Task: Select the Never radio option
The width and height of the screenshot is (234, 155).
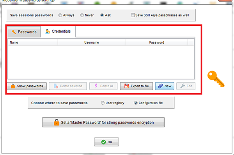Action: point(82,15)
